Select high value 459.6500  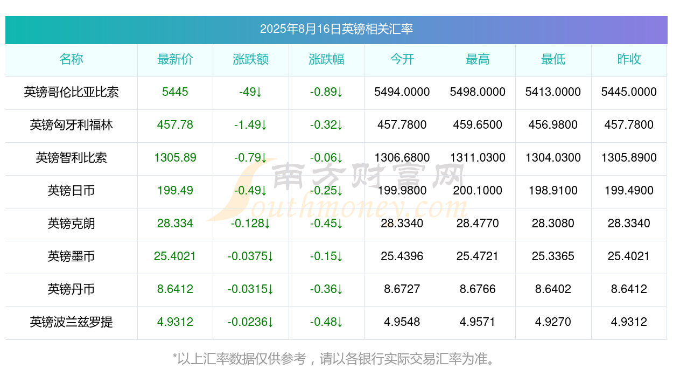[478, 125]
